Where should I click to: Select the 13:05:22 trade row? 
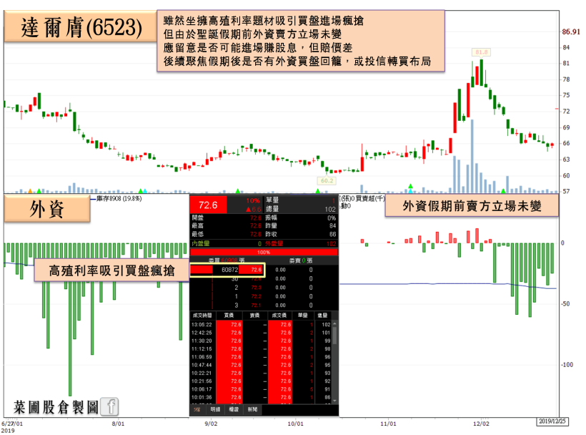pos(261,325)
